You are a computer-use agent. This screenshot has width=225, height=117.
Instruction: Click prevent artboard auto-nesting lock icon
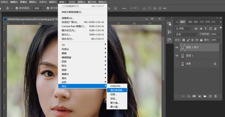(197, 40)
